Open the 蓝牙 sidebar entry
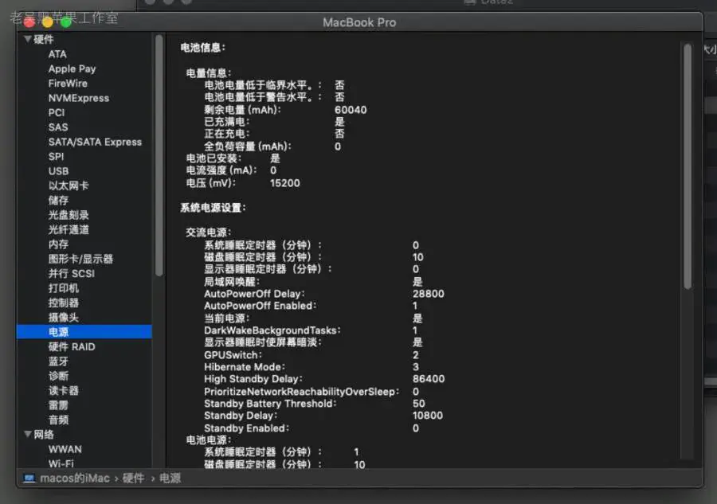 click(x=58, y=361)
